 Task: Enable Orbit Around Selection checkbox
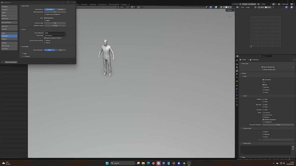click(45, 14)
